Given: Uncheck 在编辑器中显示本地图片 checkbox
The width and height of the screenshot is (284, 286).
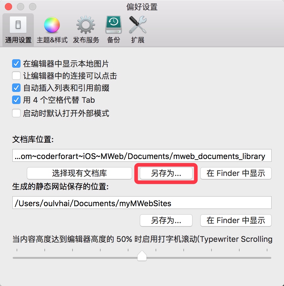Looking at the screenshot, I should [16, 64].
